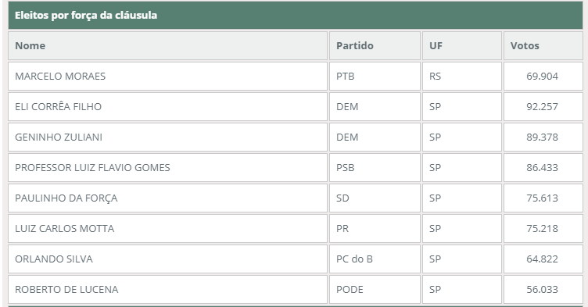Select the 56.033 votes cell
The height and width of the screenshot is (307, 588).
(x=543, y=289)
